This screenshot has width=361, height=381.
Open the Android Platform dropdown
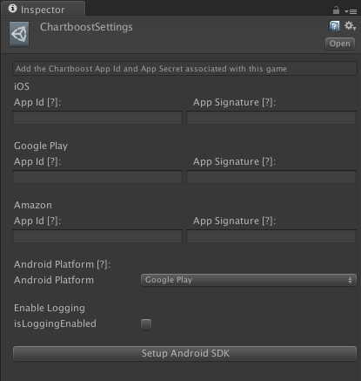(x=249, y=280)
